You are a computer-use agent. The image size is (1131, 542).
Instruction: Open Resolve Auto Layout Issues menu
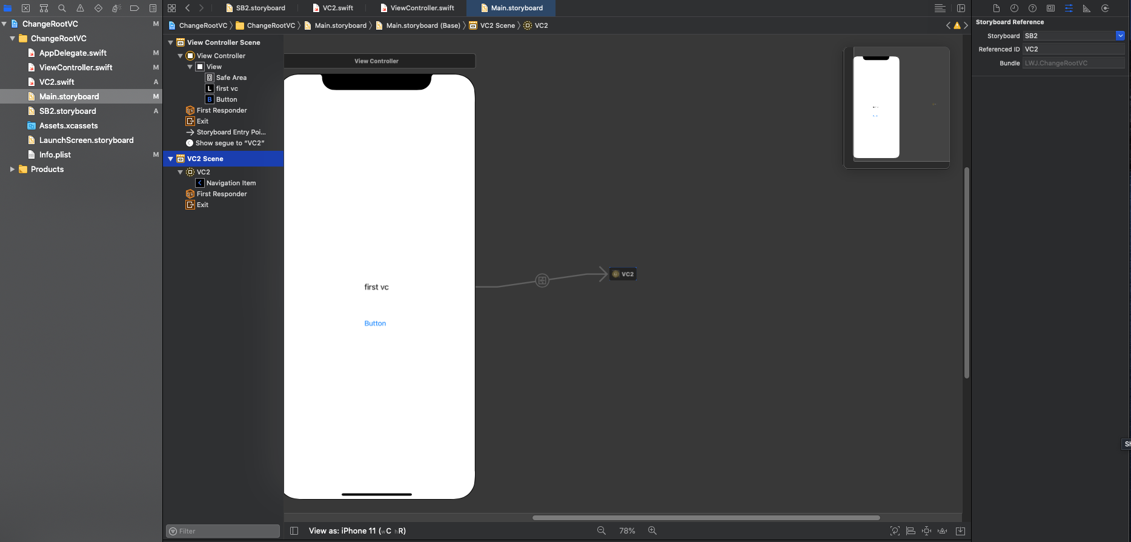point(943,531)
